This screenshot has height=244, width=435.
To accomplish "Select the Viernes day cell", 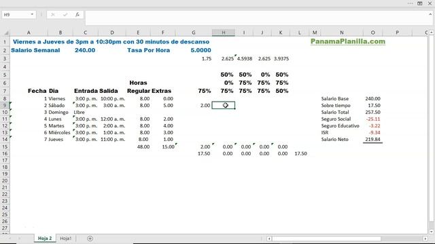I will click(56, 99).
